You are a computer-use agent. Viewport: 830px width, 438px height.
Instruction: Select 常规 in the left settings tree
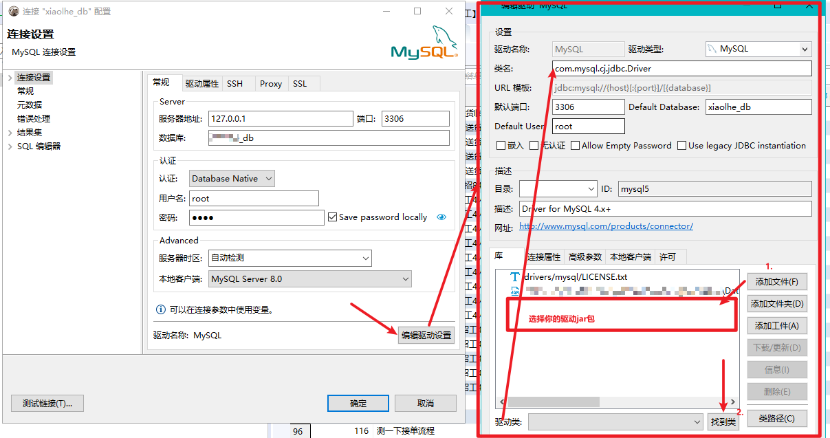click(25, 91)
